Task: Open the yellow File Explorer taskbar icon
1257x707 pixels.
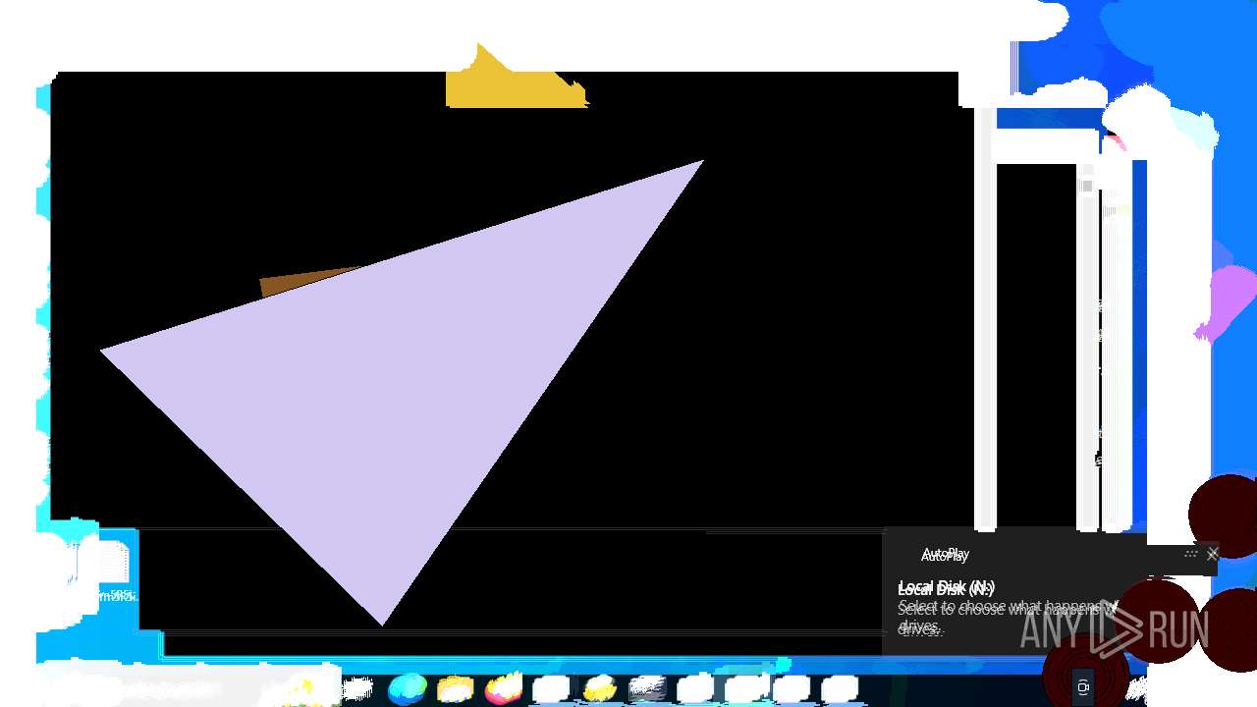Action: (455, 689)
